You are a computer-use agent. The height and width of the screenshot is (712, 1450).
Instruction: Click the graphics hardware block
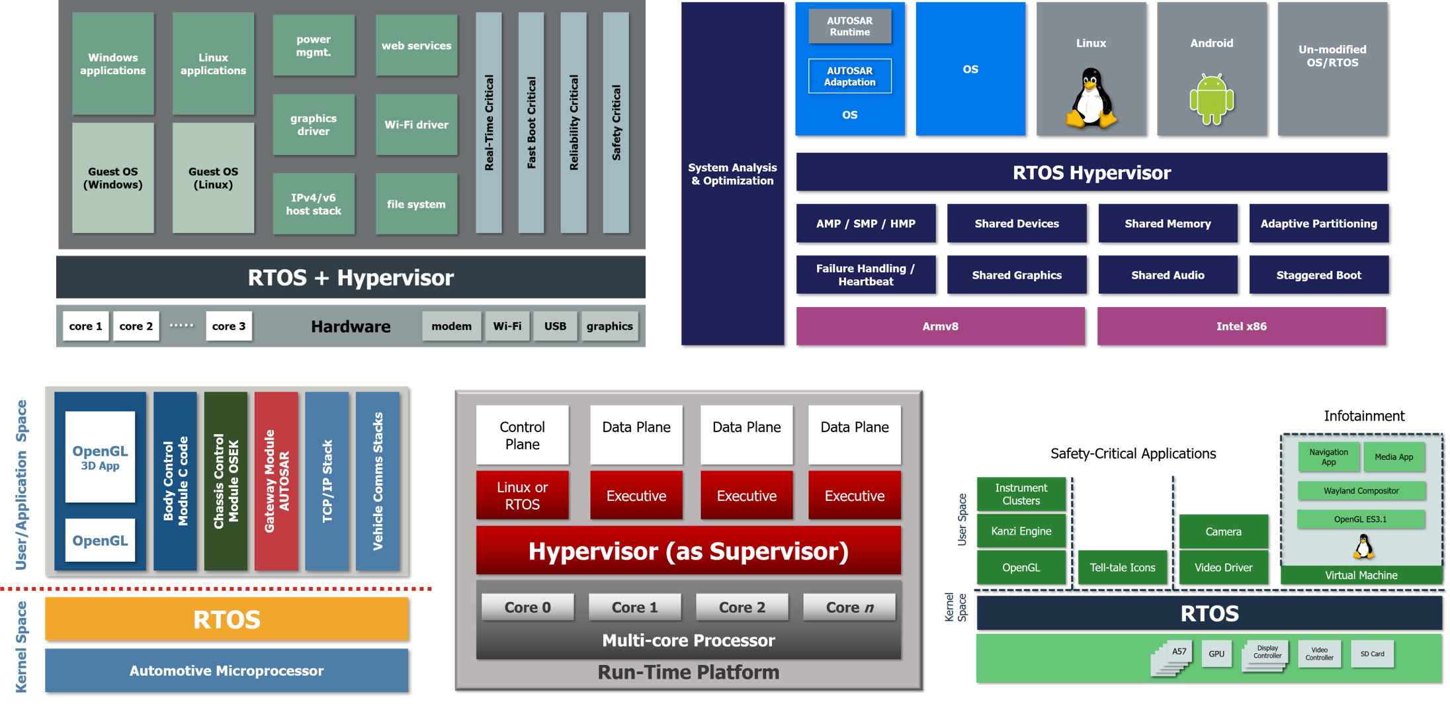[x=609, y=326]
